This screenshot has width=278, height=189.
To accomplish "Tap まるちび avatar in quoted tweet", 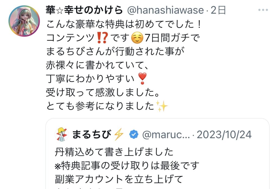I will pos(62,134).
